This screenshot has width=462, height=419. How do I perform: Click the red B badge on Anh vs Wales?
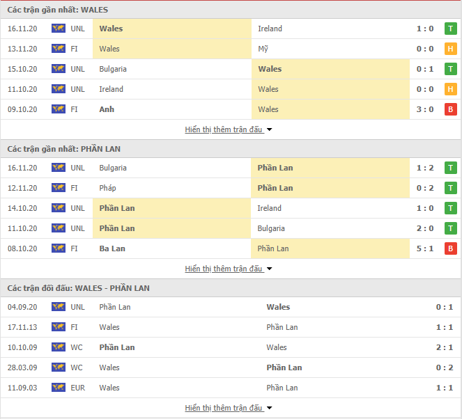point(451,109)
